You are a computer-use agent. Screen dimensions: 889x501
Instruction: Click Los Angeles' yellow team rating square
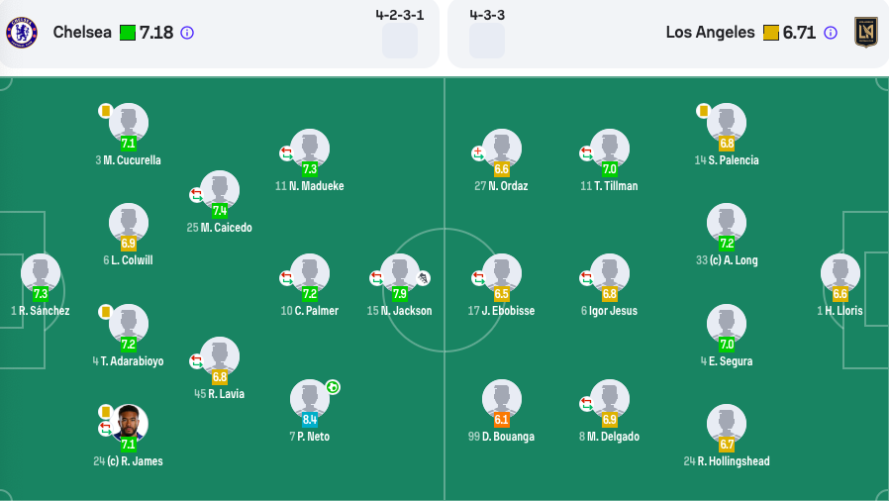tap(771, 33)
